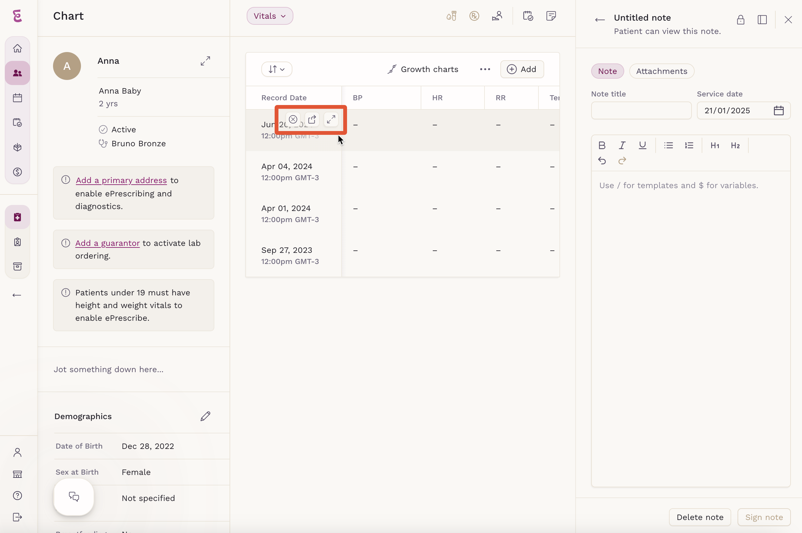
Task: Insert a numbered list
Action: [689, 146]
